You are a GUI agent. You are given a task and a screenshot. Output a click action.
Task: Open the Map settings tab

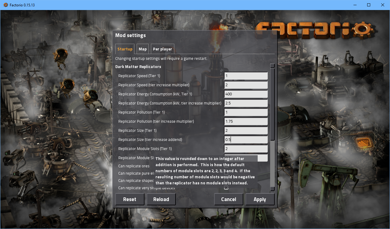143,49
